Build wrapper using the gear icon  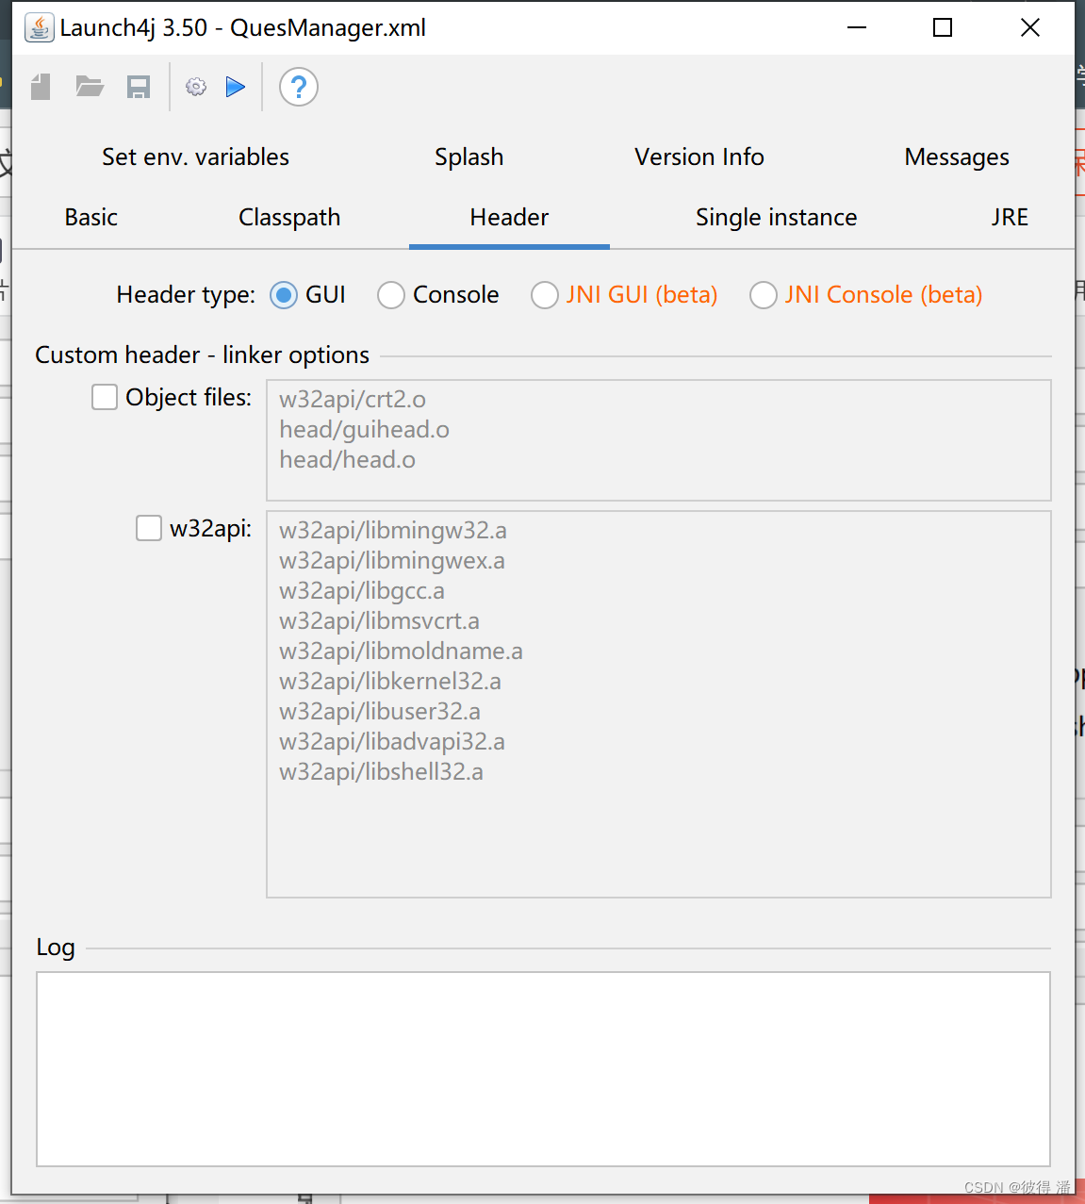tap(196, 87)
